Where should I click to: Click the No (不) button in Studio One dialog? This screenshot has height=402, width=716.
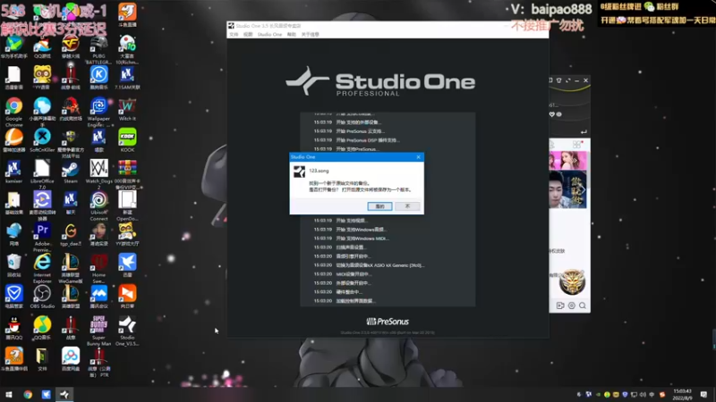407,206
